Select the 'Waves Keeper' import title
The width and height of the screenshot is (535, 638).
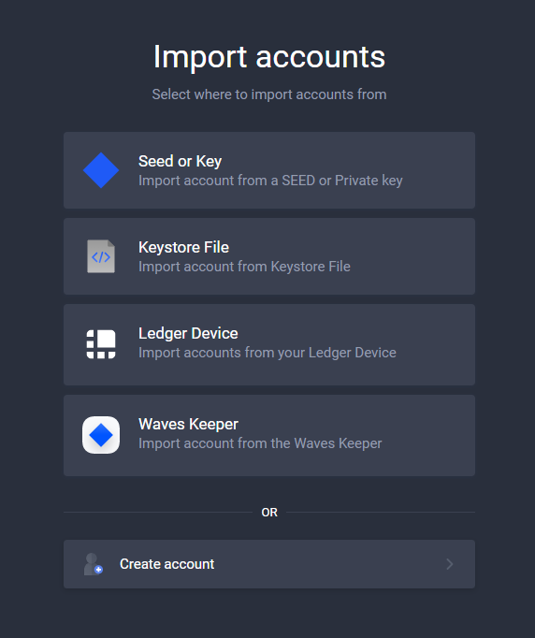[x=188, y=424]
